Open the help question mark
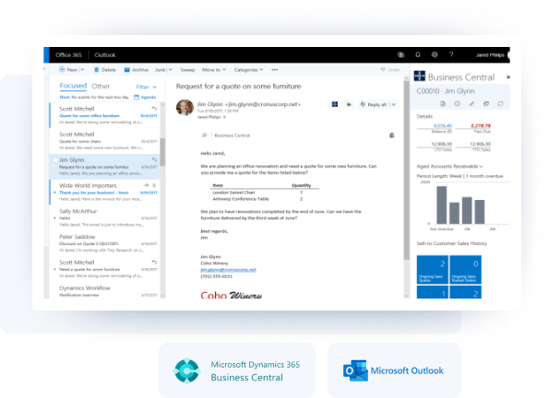 click(x=451, y=54)
